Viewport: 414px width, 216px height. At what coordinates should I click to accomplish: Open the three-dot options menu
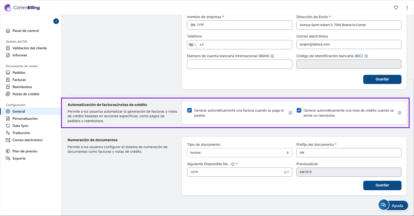point(407,8)
